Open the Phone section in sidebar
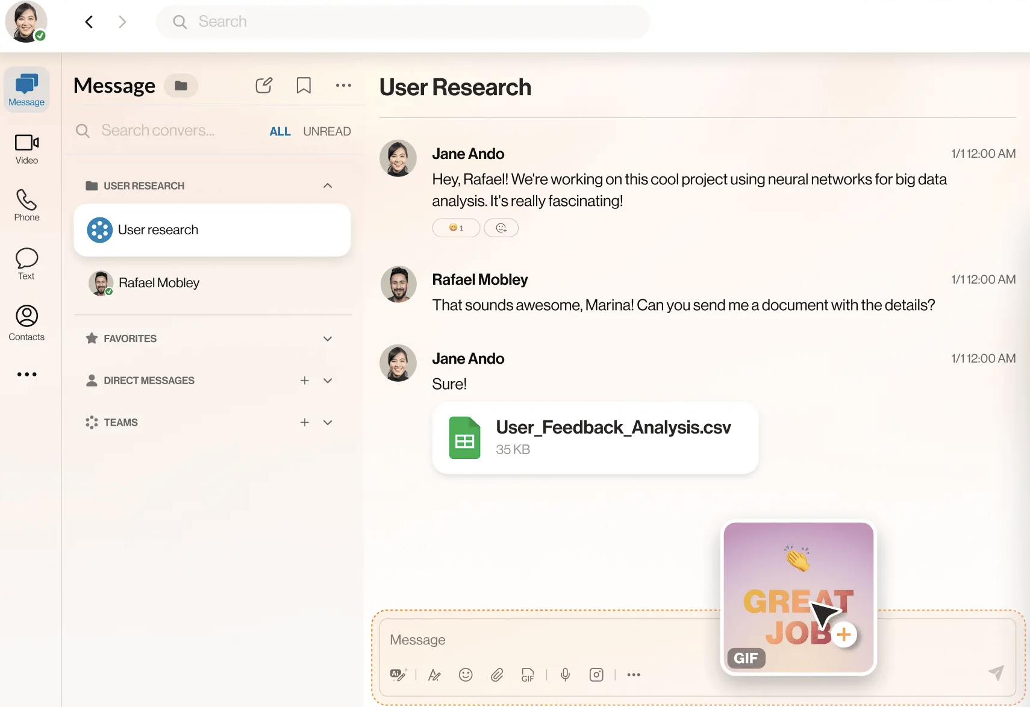The height and width of the screenshot is (707, 1030). click(x=27, y=205)
